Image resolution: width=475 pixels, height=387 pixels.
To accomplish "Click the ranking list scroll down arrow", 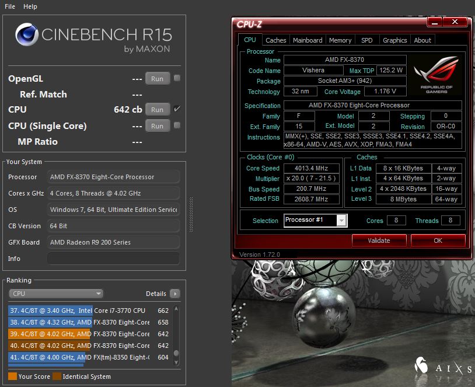I will pos(176,362).
